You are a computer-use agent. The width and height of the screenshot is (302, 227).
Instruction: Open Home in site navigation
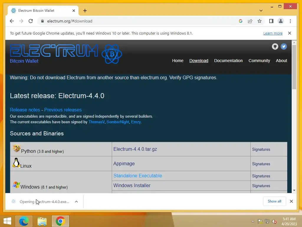click(x=178, y=61)
